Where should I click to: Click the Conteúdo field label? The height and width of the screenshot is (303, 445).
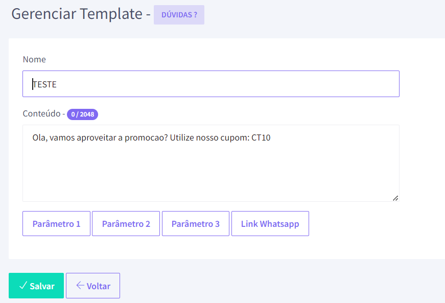pyautogui.click(x=41, y=113)
